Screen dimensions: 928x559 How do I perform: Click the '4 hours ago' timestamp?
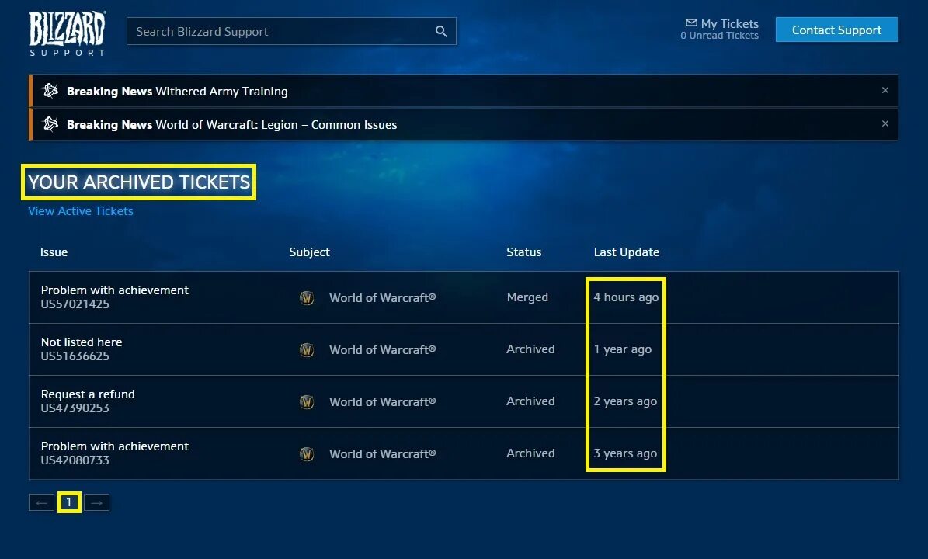click(x=626, y=297)
